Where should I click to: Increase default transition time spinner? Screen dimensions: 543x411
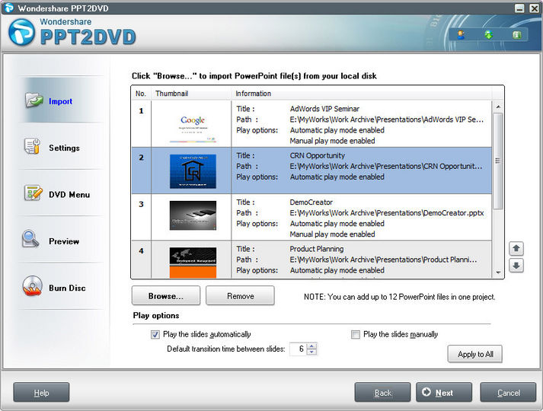[311, 346]
